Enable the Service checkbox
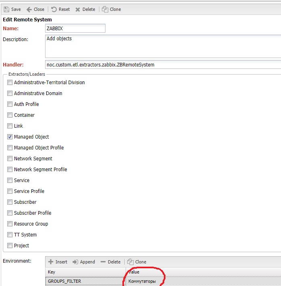Viewport: 281px width, 286px height. (10, 180)
